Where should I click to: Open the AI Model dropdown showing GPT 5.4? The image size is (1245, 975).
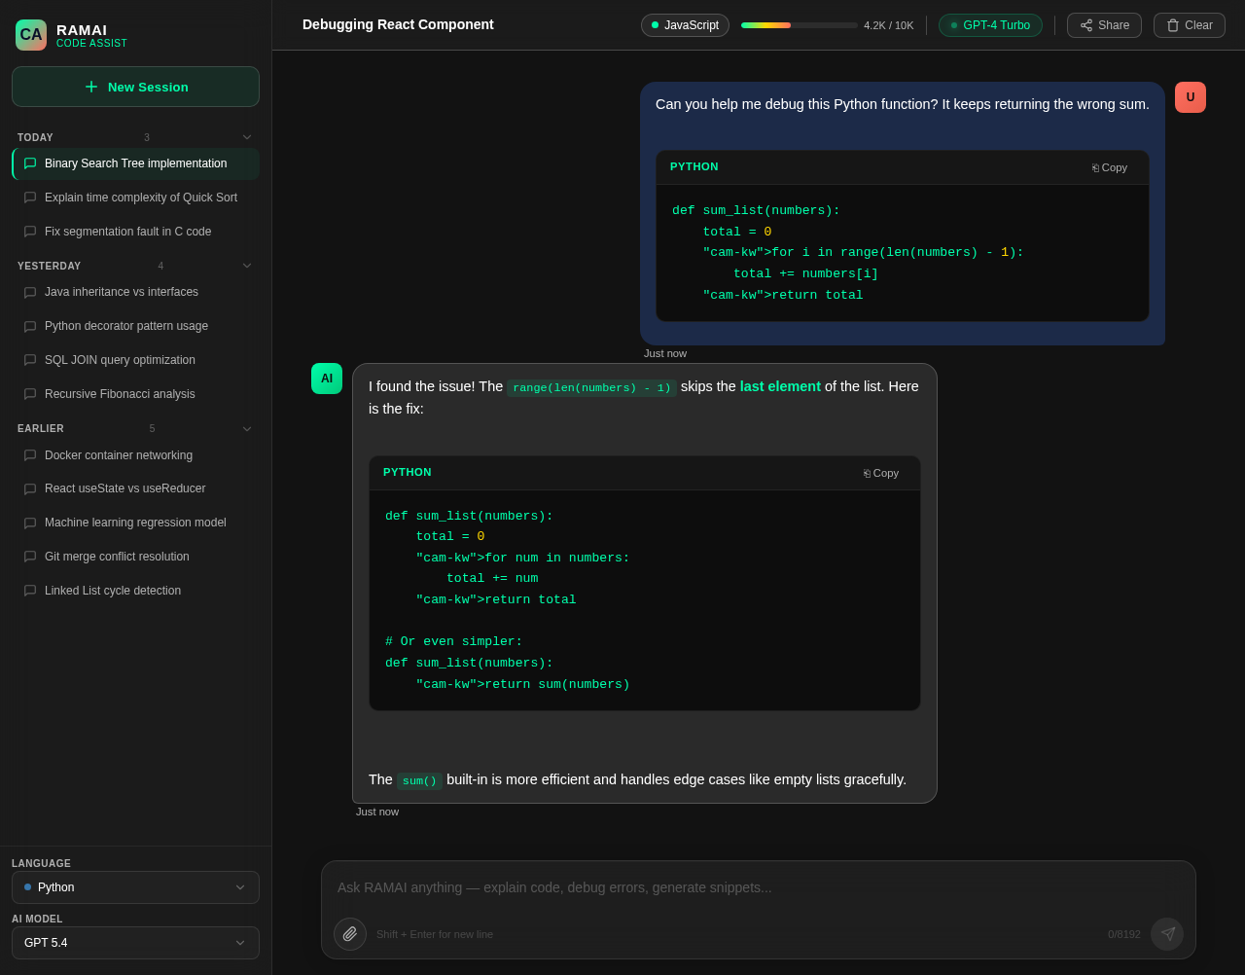click(x=135, y=943)
